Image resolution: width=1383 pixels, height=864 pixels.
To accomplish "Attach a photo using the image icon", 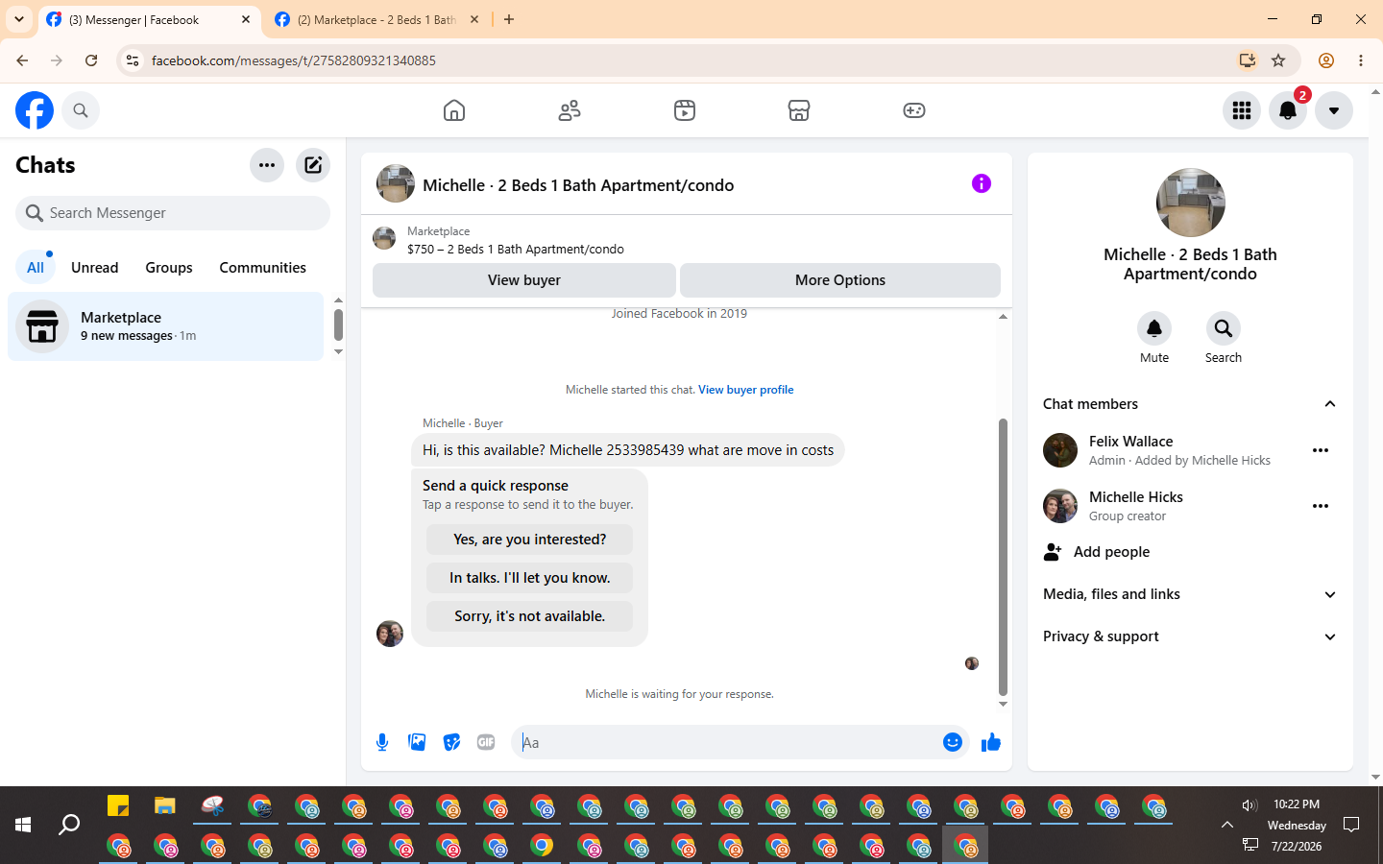I will click(417, 742).
